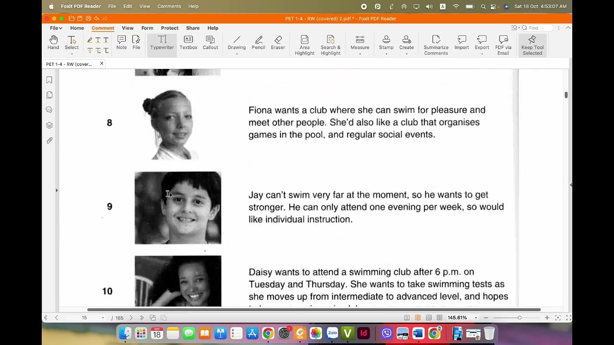Viewport: 614px width, 345px height.
Task: Click the open file icon in title bar
Action: tap(71, 18)
